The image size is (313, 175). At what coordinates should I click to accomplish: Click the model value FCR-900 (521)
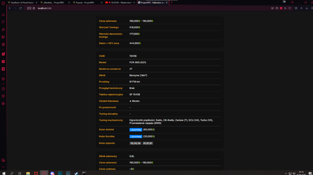pos(137,62)
